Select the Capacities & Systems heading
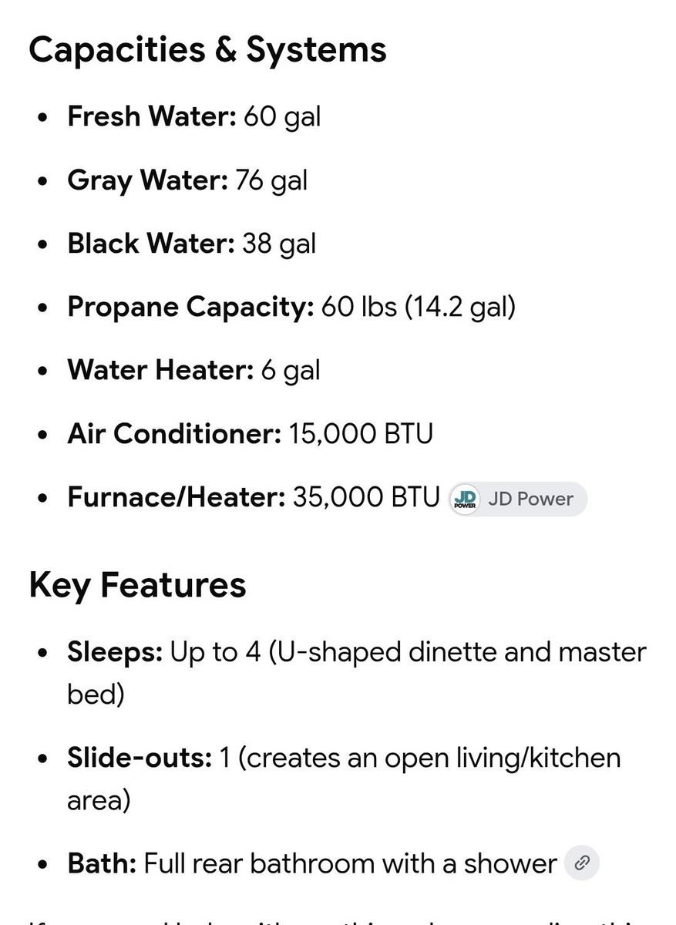The width and height of the screenshot is (676, 925). pos(207,49)
